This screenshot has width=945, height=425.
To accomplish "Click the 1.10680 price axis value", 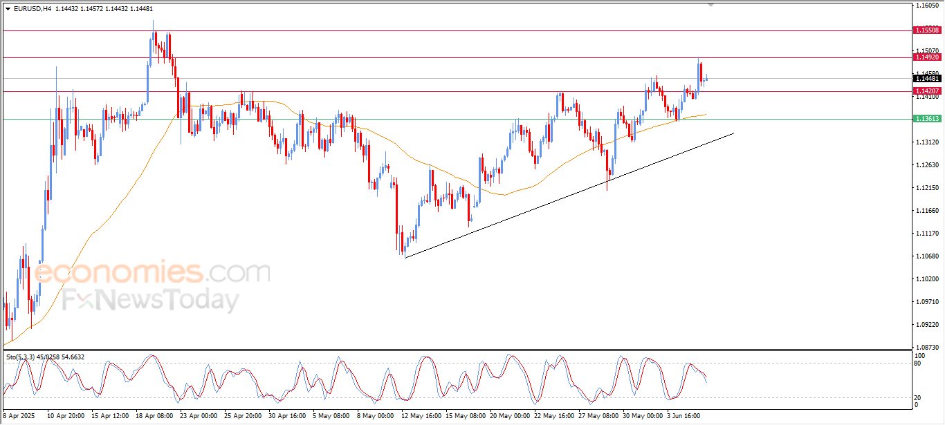I will 927,256.
